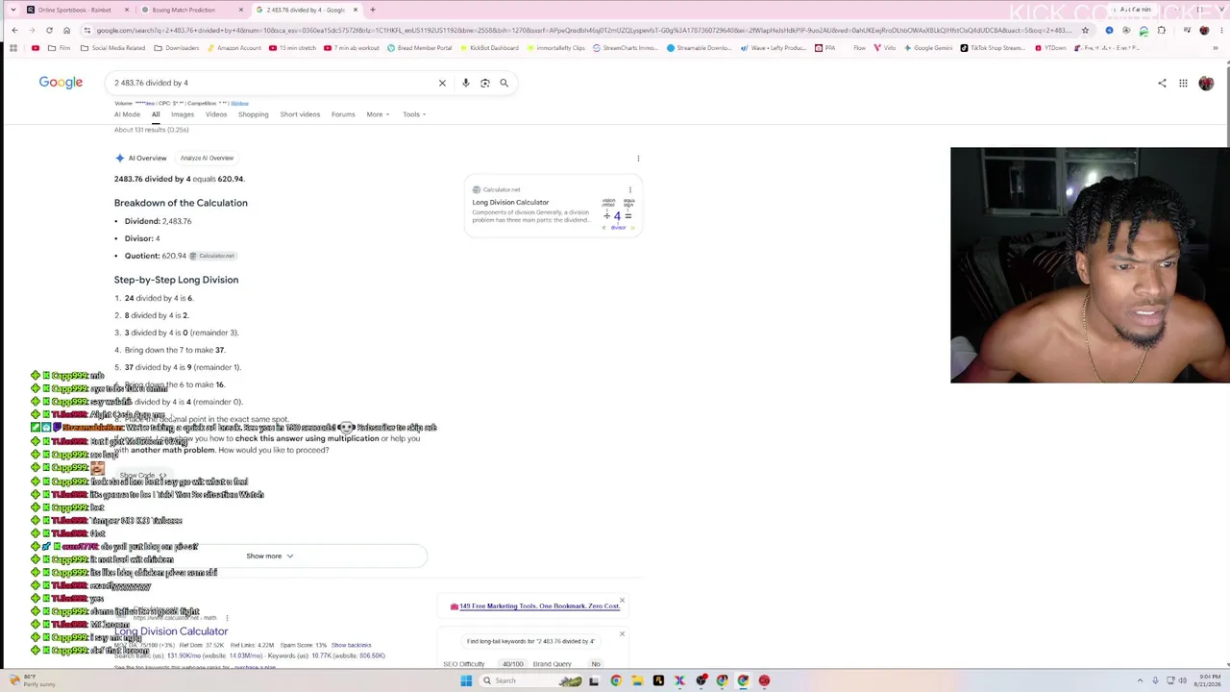Screen dimensions: 1230x692
Task: Click '2483.76 divided by 4 equals 620.94' text
Action: click(x=179, y=179)
